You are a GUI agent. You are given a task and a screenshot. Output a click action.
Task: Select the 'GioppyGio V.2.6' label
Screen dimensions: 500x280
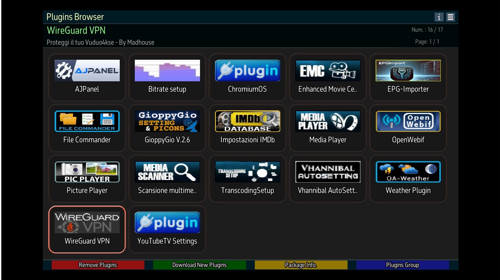[167, 140]
